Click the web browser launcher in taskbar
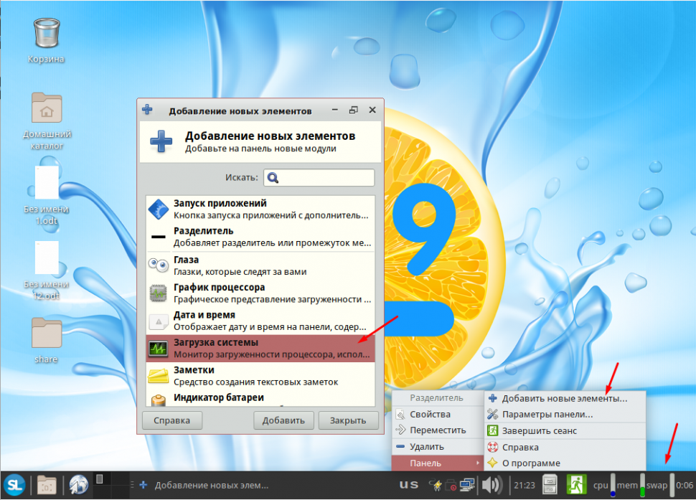 pyautogui.click(x=78, y=485)
